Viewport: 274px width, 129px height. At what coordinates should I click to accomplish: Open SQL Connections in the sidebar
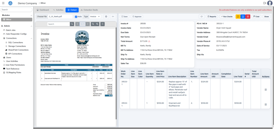point(16,43)
